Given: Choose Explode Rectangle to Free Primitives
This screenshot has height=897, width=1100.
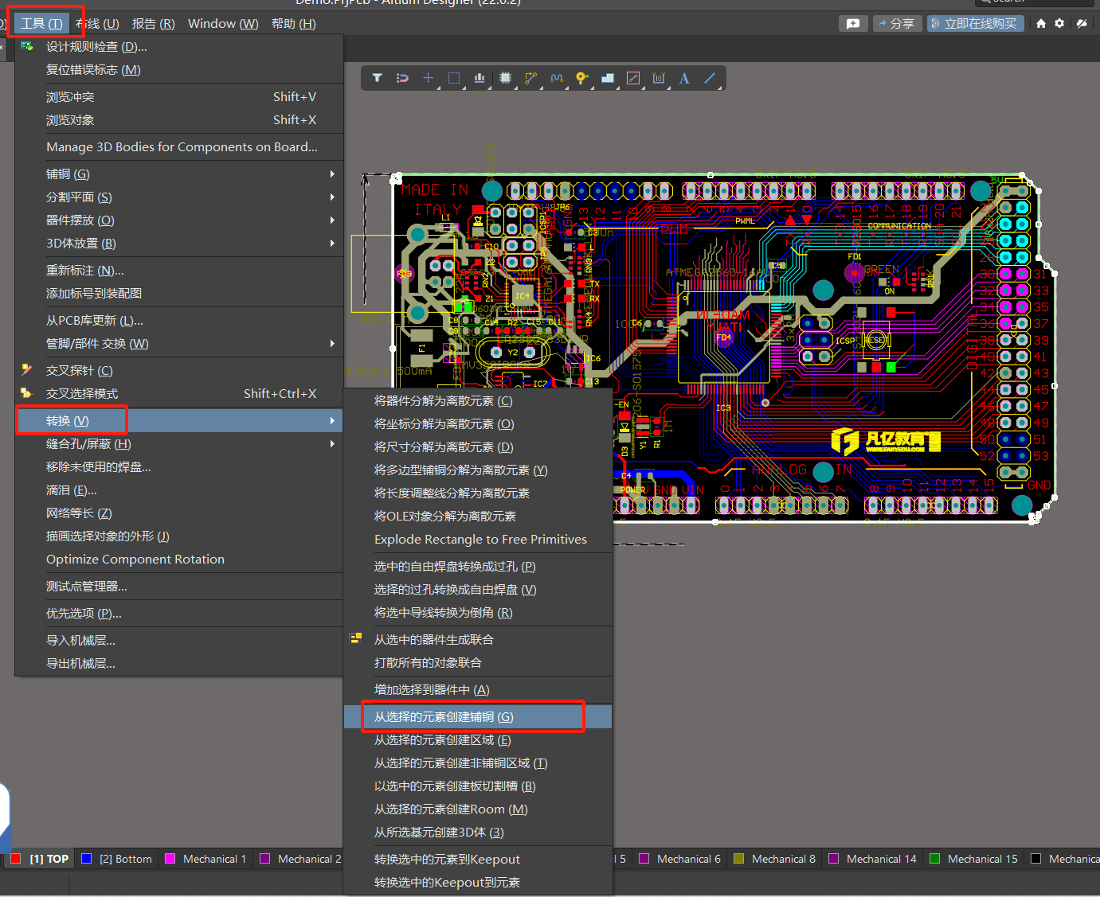Looking at the screenshot, I should (x=478, y=540).
